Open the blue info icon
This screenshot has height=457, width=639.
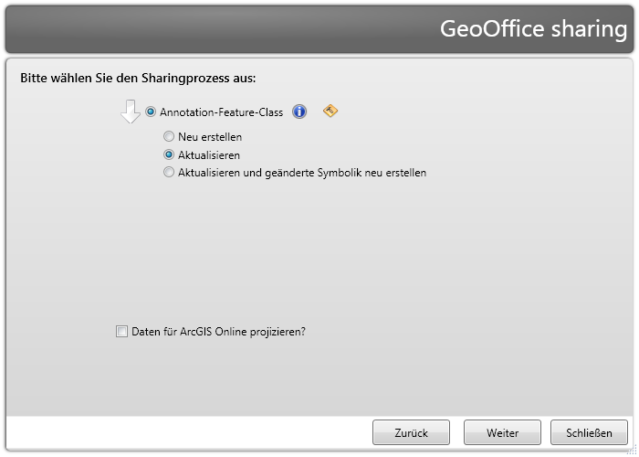[299, 112]
